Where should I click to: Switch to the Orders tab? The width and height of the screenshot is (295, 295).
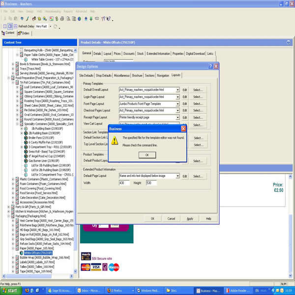point(24,33)
